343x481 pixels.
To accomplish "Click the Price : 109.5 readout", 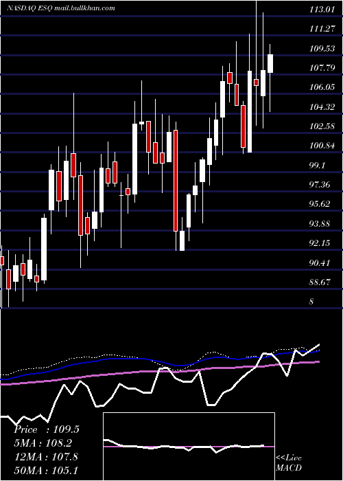I will point(47,429).
